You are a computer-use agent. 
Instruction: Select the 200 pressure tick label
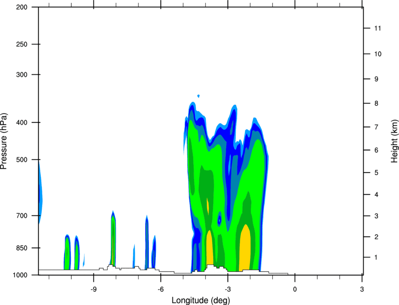(22, 7)
